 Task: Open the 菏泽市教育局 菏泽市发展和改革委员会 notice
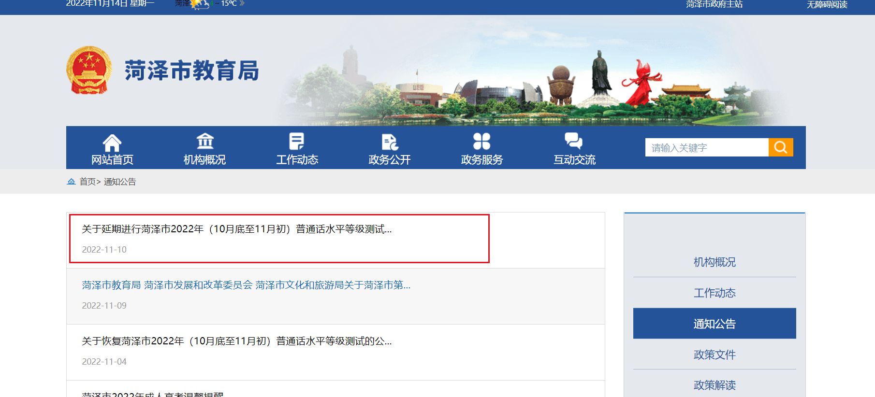(x=246, y=285)
